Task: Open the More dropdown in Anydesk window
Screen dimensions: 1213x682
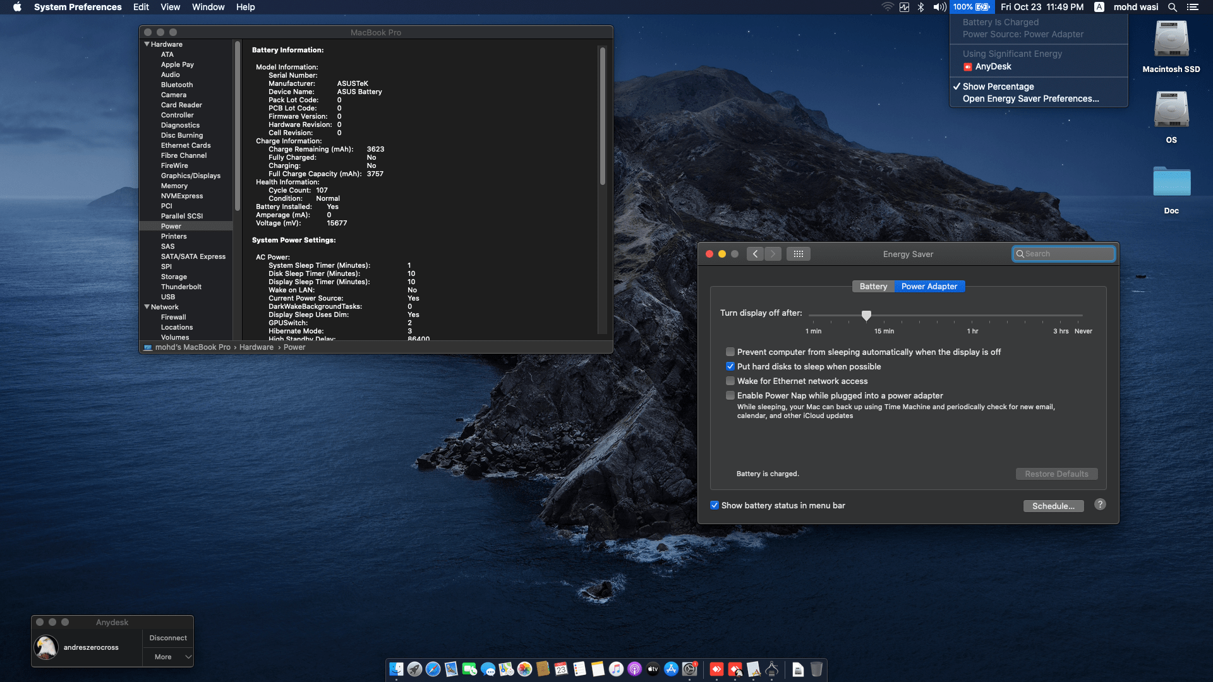Action: coord(168,657)
